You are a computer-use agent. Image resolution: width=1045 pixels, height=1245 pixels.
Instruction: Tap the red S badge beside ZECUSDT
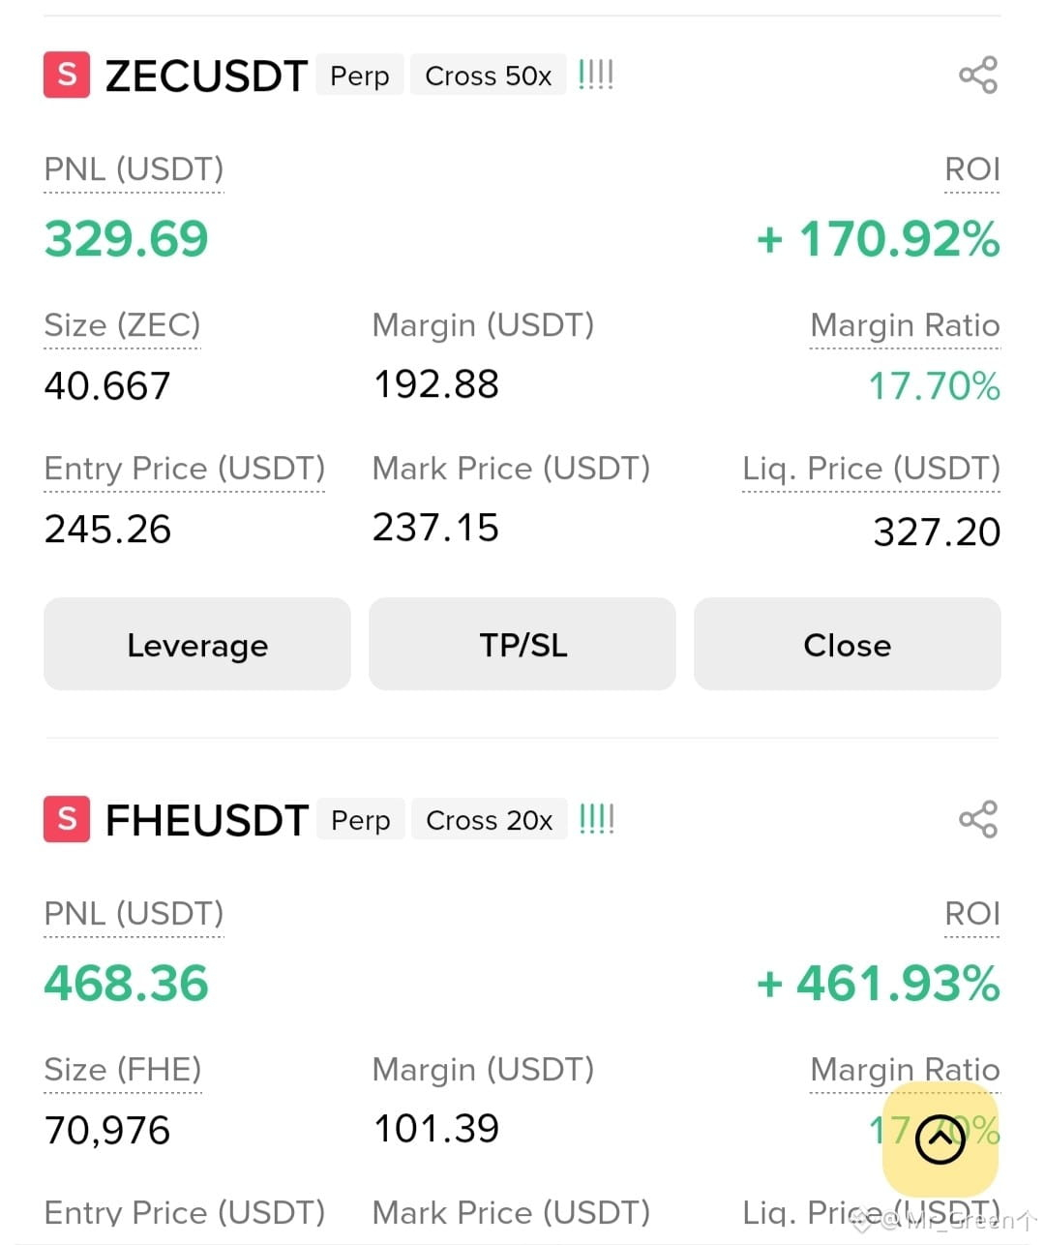click(x=67, y=75)
